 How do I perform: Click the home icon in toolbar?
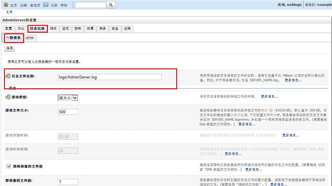pyautogui.click(x=6, y=5)
